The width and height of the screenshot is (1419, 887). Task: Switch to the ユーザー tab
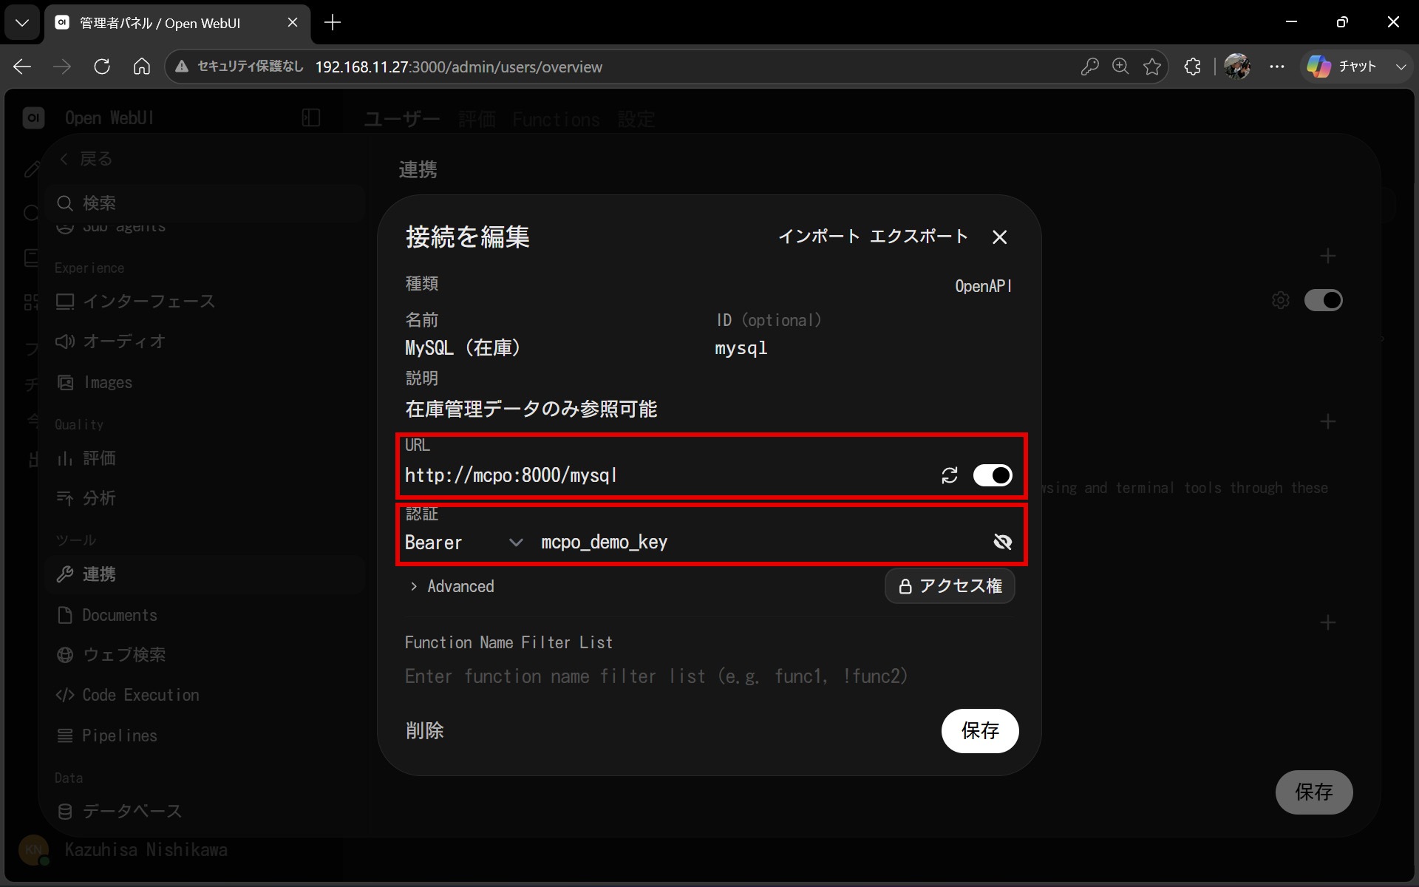click(402, 119)
